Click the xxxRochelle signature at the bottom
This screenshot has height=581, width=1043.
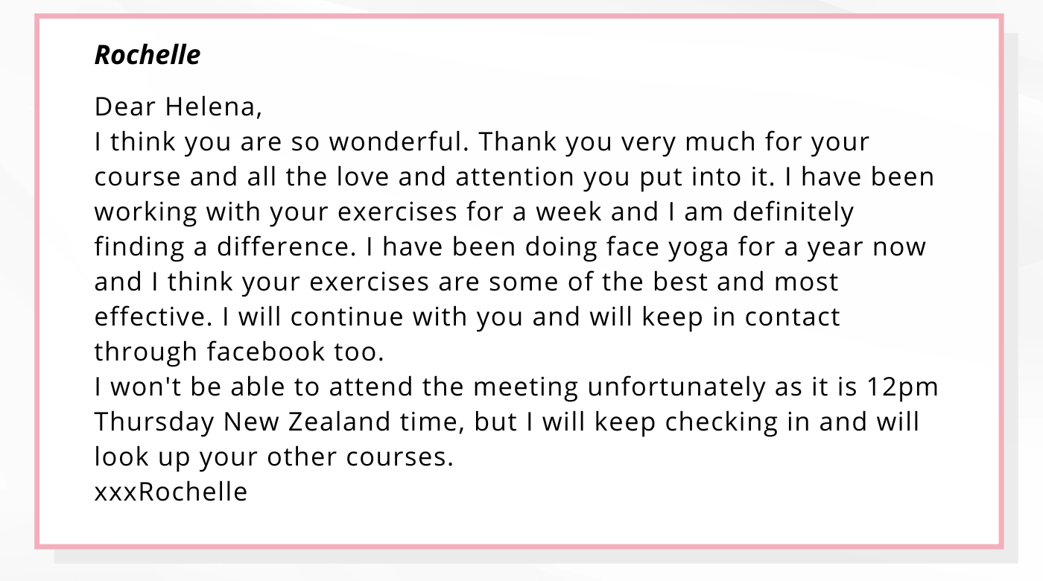[171, 492]
